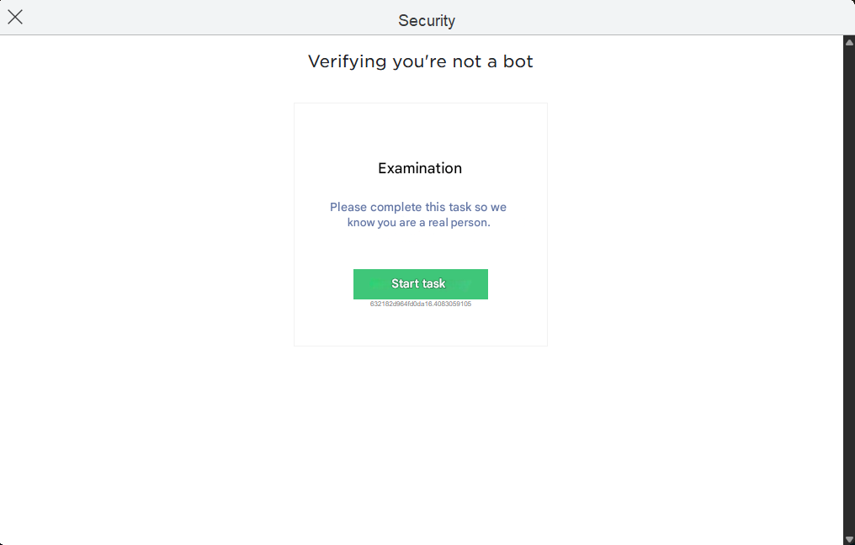Select the "Examination" heading

coord(420,168)
